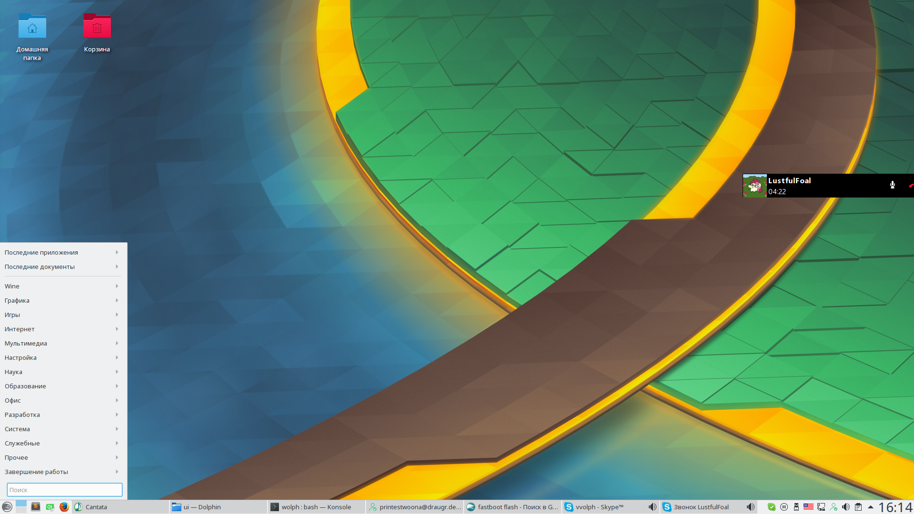914x514 pixels.
Task: Expand Мультимедиа submenu arrow
Action: pos(117,343)
